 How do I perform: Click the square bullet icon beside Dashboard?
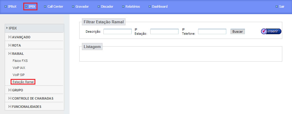150,6
